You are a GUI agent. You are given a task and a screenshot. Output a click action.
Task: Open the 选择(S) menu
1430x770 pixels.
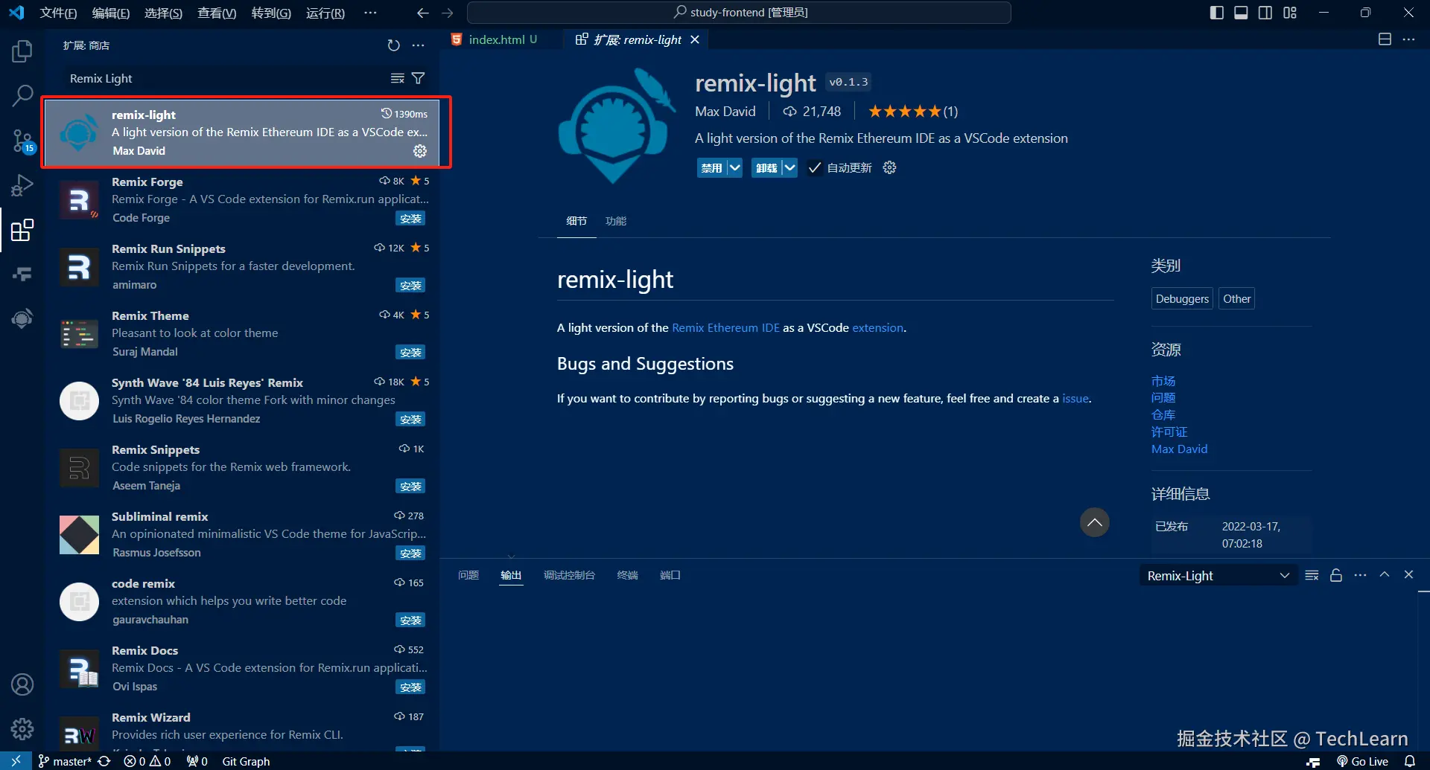pyautogui.click(x=163, y=13)
